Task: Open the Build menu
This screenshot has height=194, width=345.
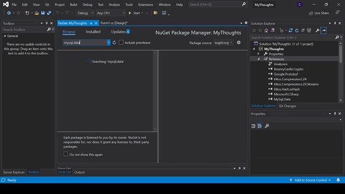Action: tap(73, 5)
